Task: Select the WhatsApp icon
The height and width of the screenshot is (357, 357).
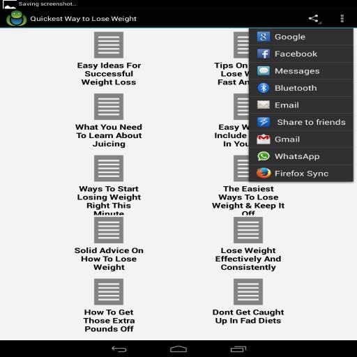Action: point(264,156)
